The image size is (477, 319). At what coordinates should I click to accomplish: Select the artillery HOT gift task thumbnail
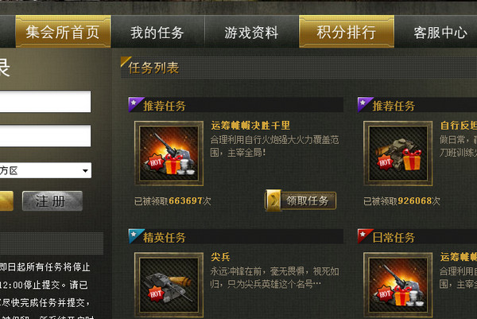pos(169,154)
